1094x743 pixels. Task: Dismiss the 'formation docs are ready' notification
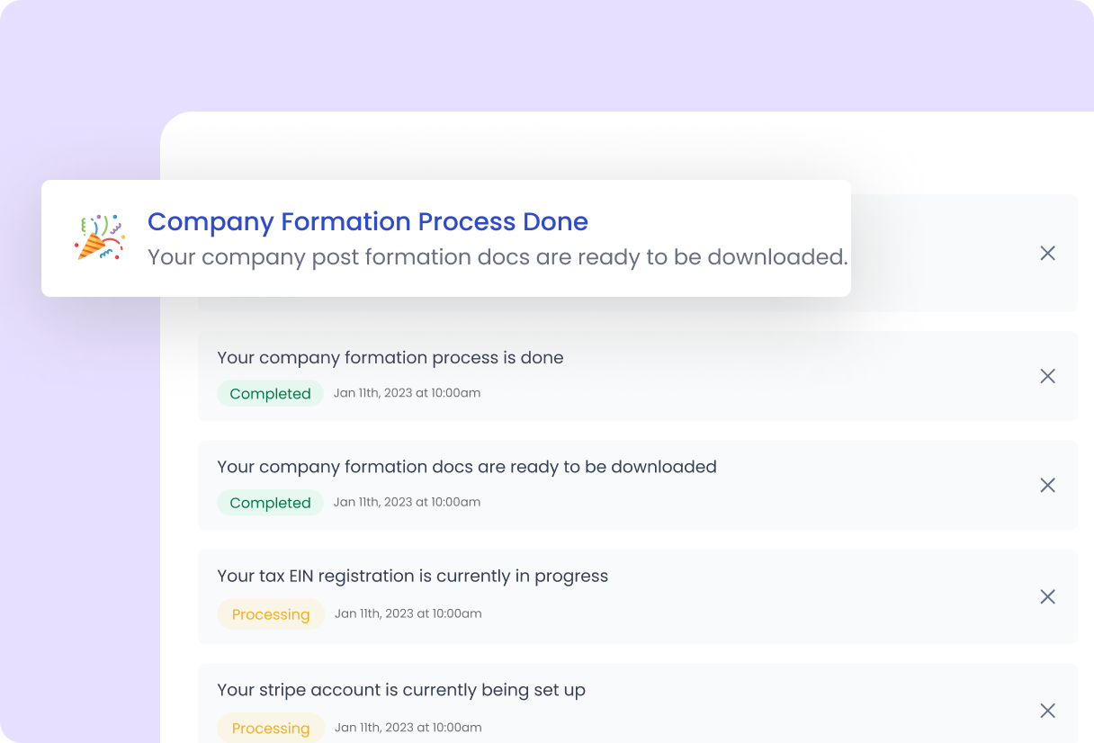1047,486
